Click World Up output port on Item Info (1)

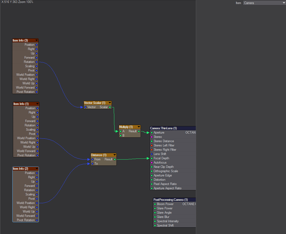[37, 147]
